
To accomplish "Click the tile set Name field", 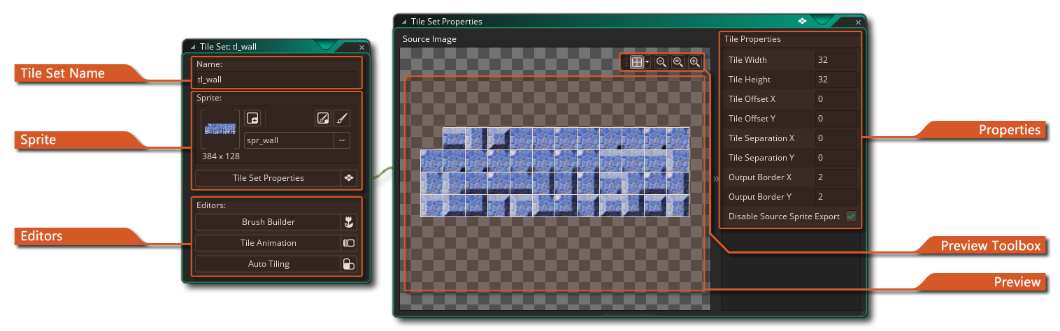I will pyautogui.click(x=276, y=80).
